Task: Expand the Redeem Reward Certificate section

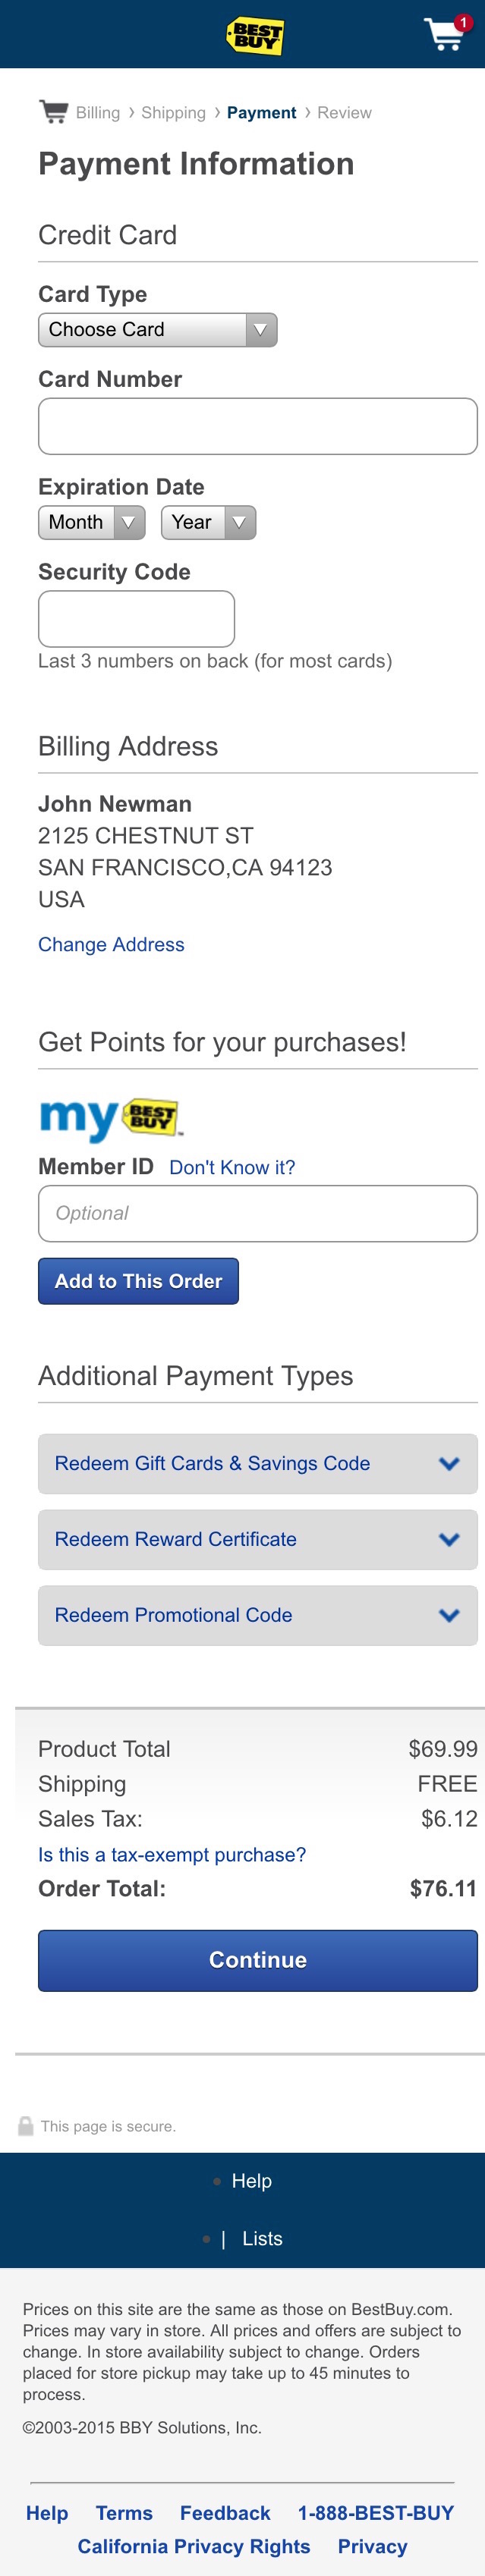Action: [x=257, y=1539]
